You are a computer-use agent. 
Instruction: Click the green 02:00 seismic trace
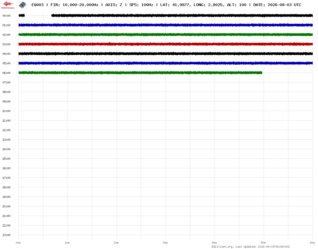coord(166,35)
